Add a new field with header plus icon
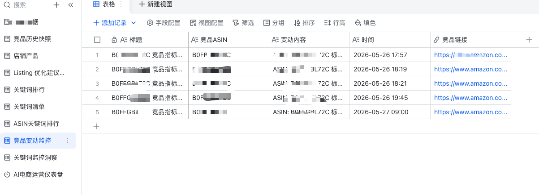Viewport: 539px width, 195px height. (529, 40)
